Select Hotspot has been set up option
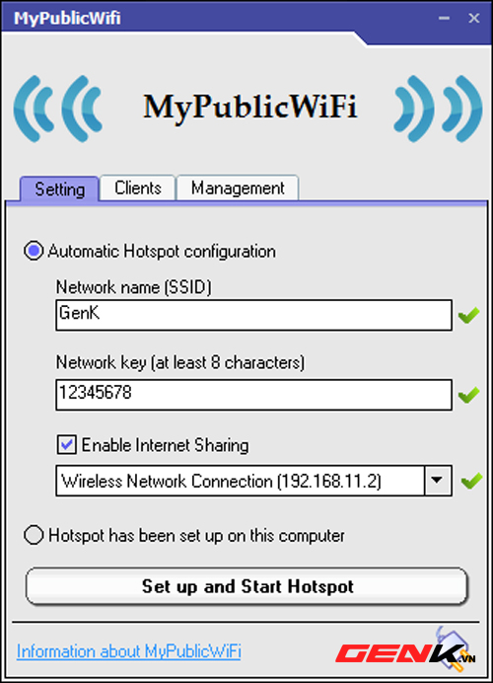Screen dimensions: 493x683 click(x=34, y=535)
